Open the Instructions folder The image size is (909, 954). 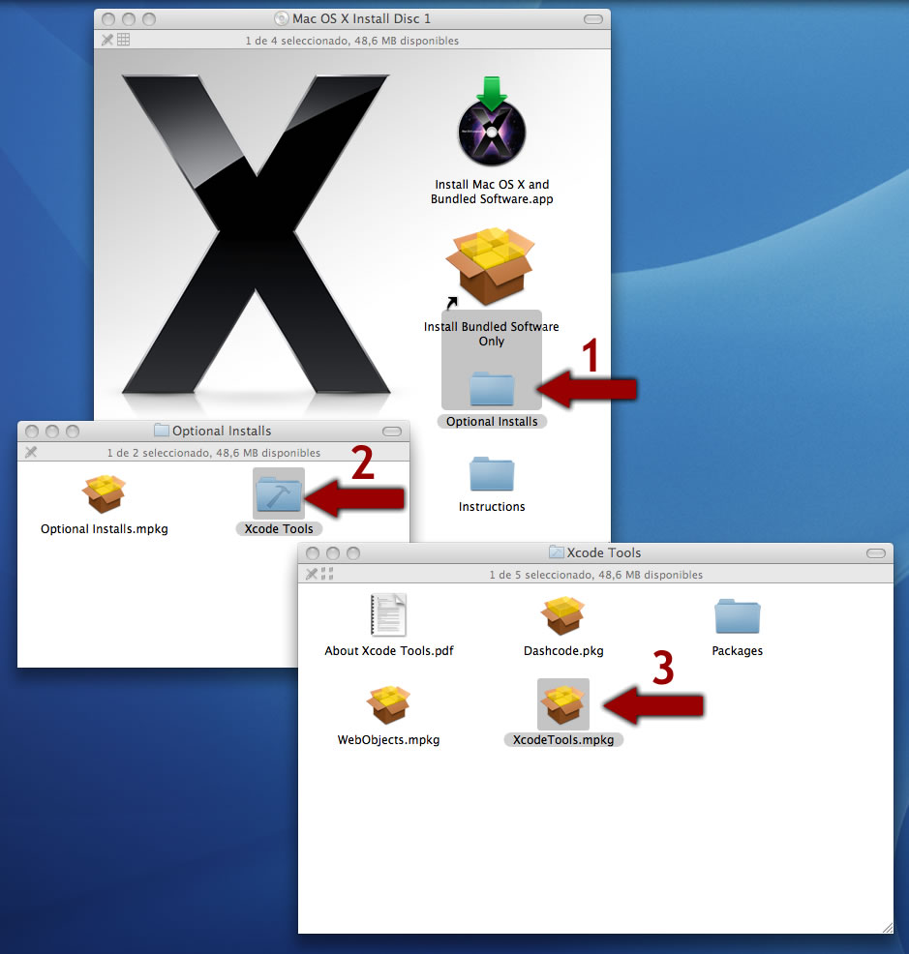[492, 474]
